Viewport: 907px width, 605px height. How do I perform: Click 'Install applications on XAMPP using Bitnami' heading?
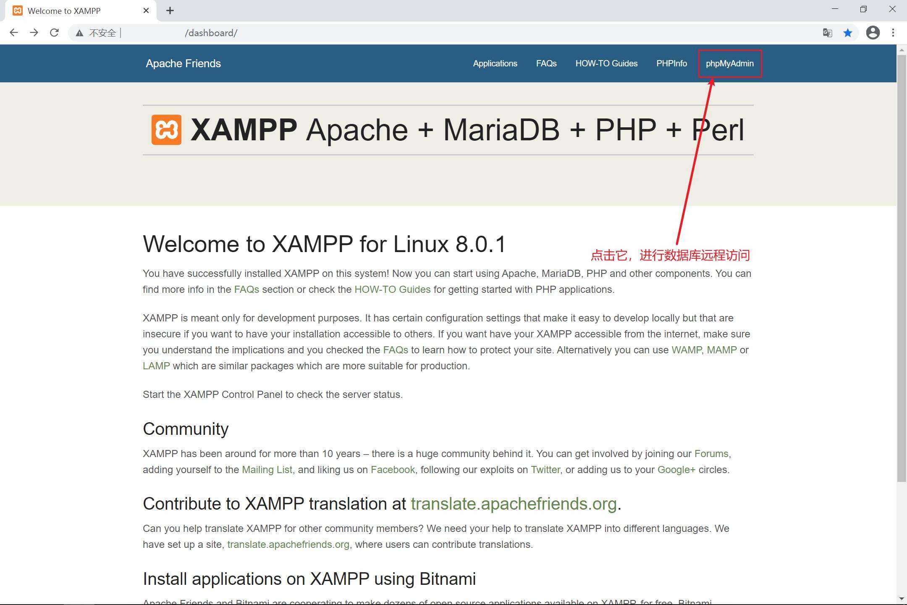309,579
